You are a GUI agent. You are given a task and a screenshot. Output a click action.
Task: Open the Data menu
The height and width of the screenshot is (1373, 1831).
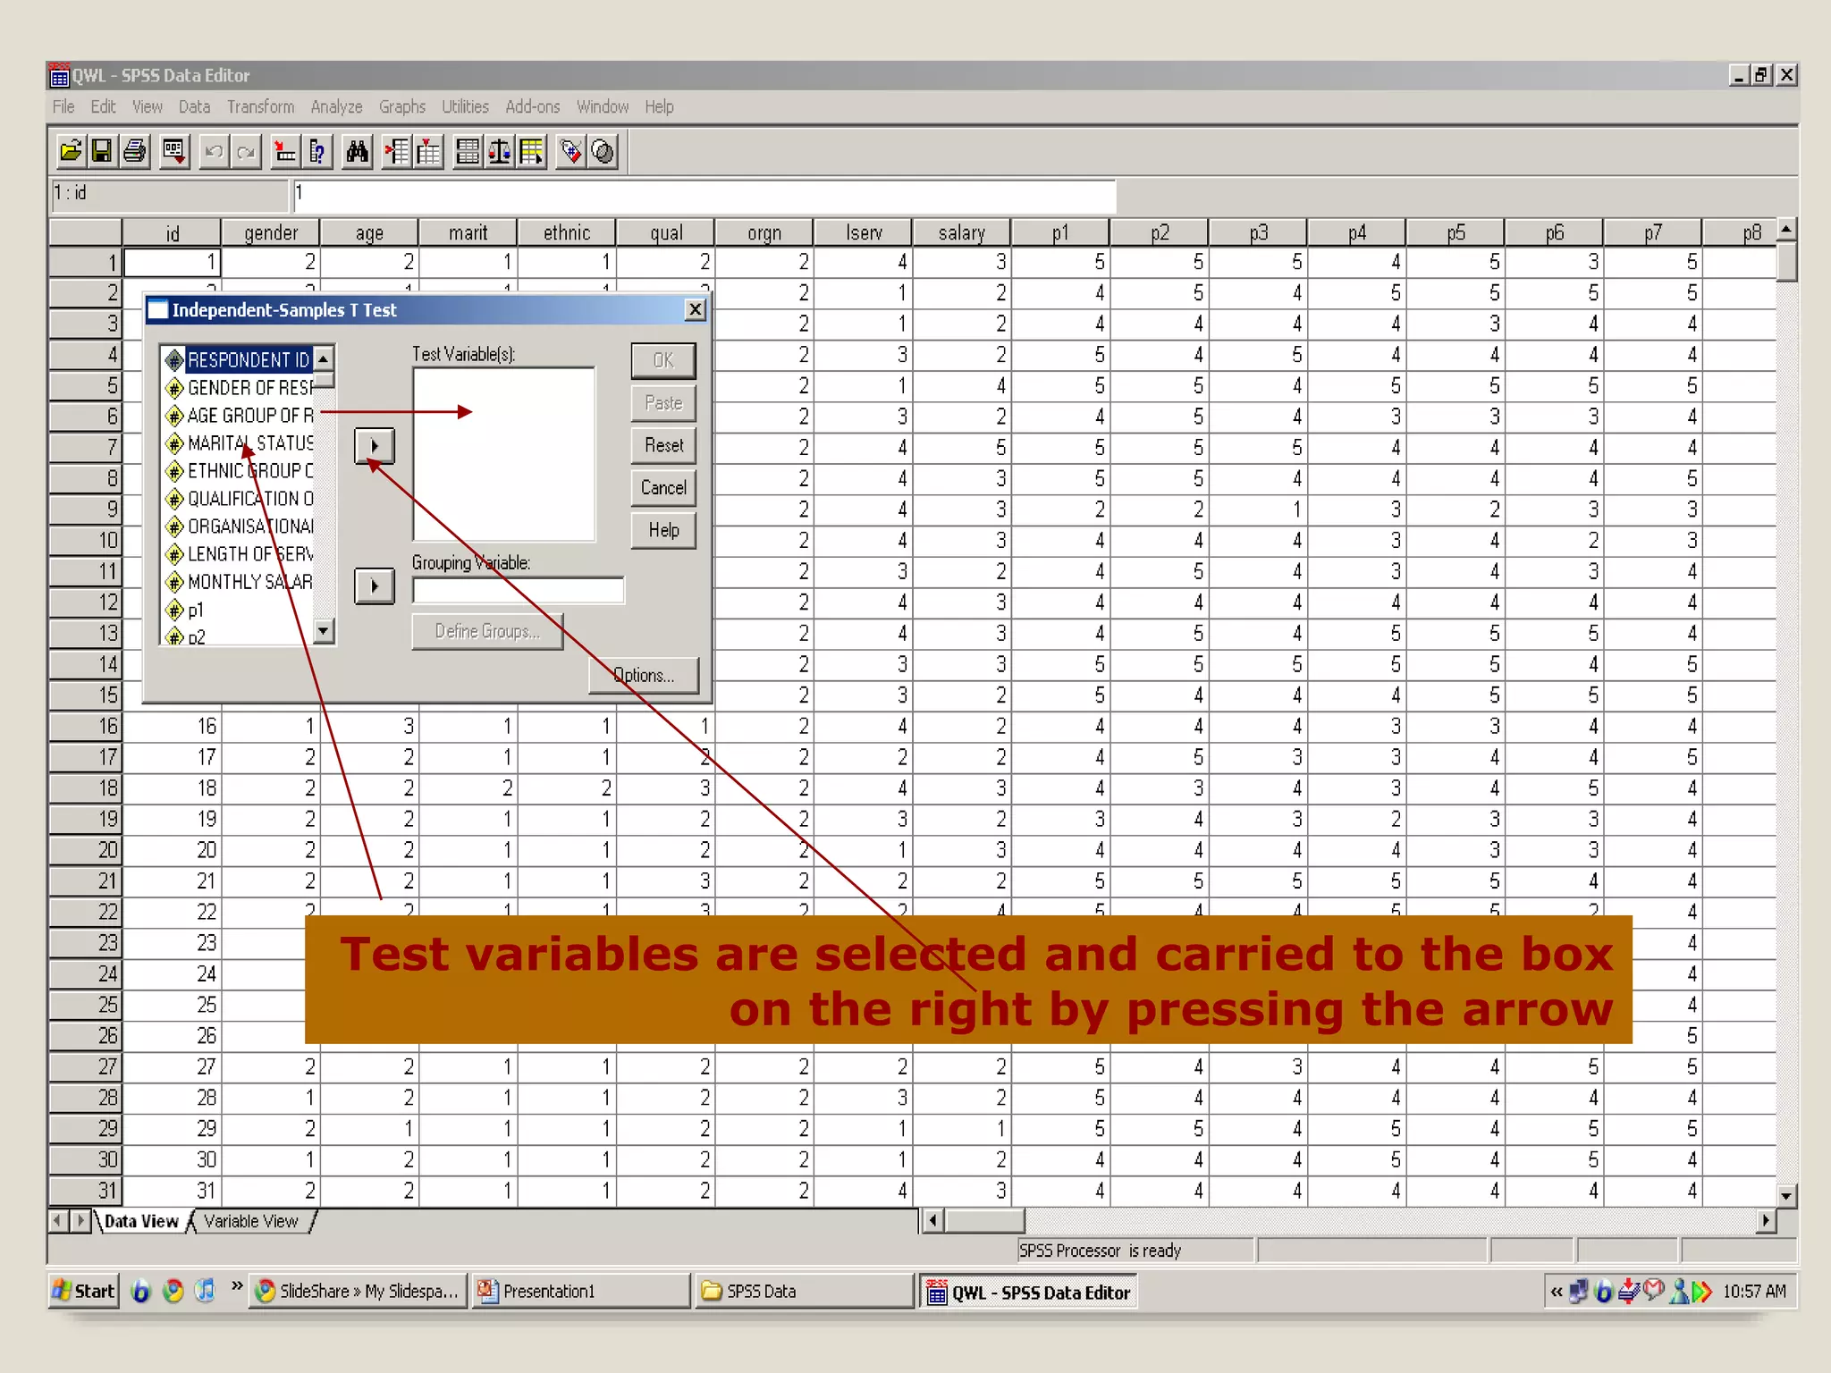tap(194, 107)
